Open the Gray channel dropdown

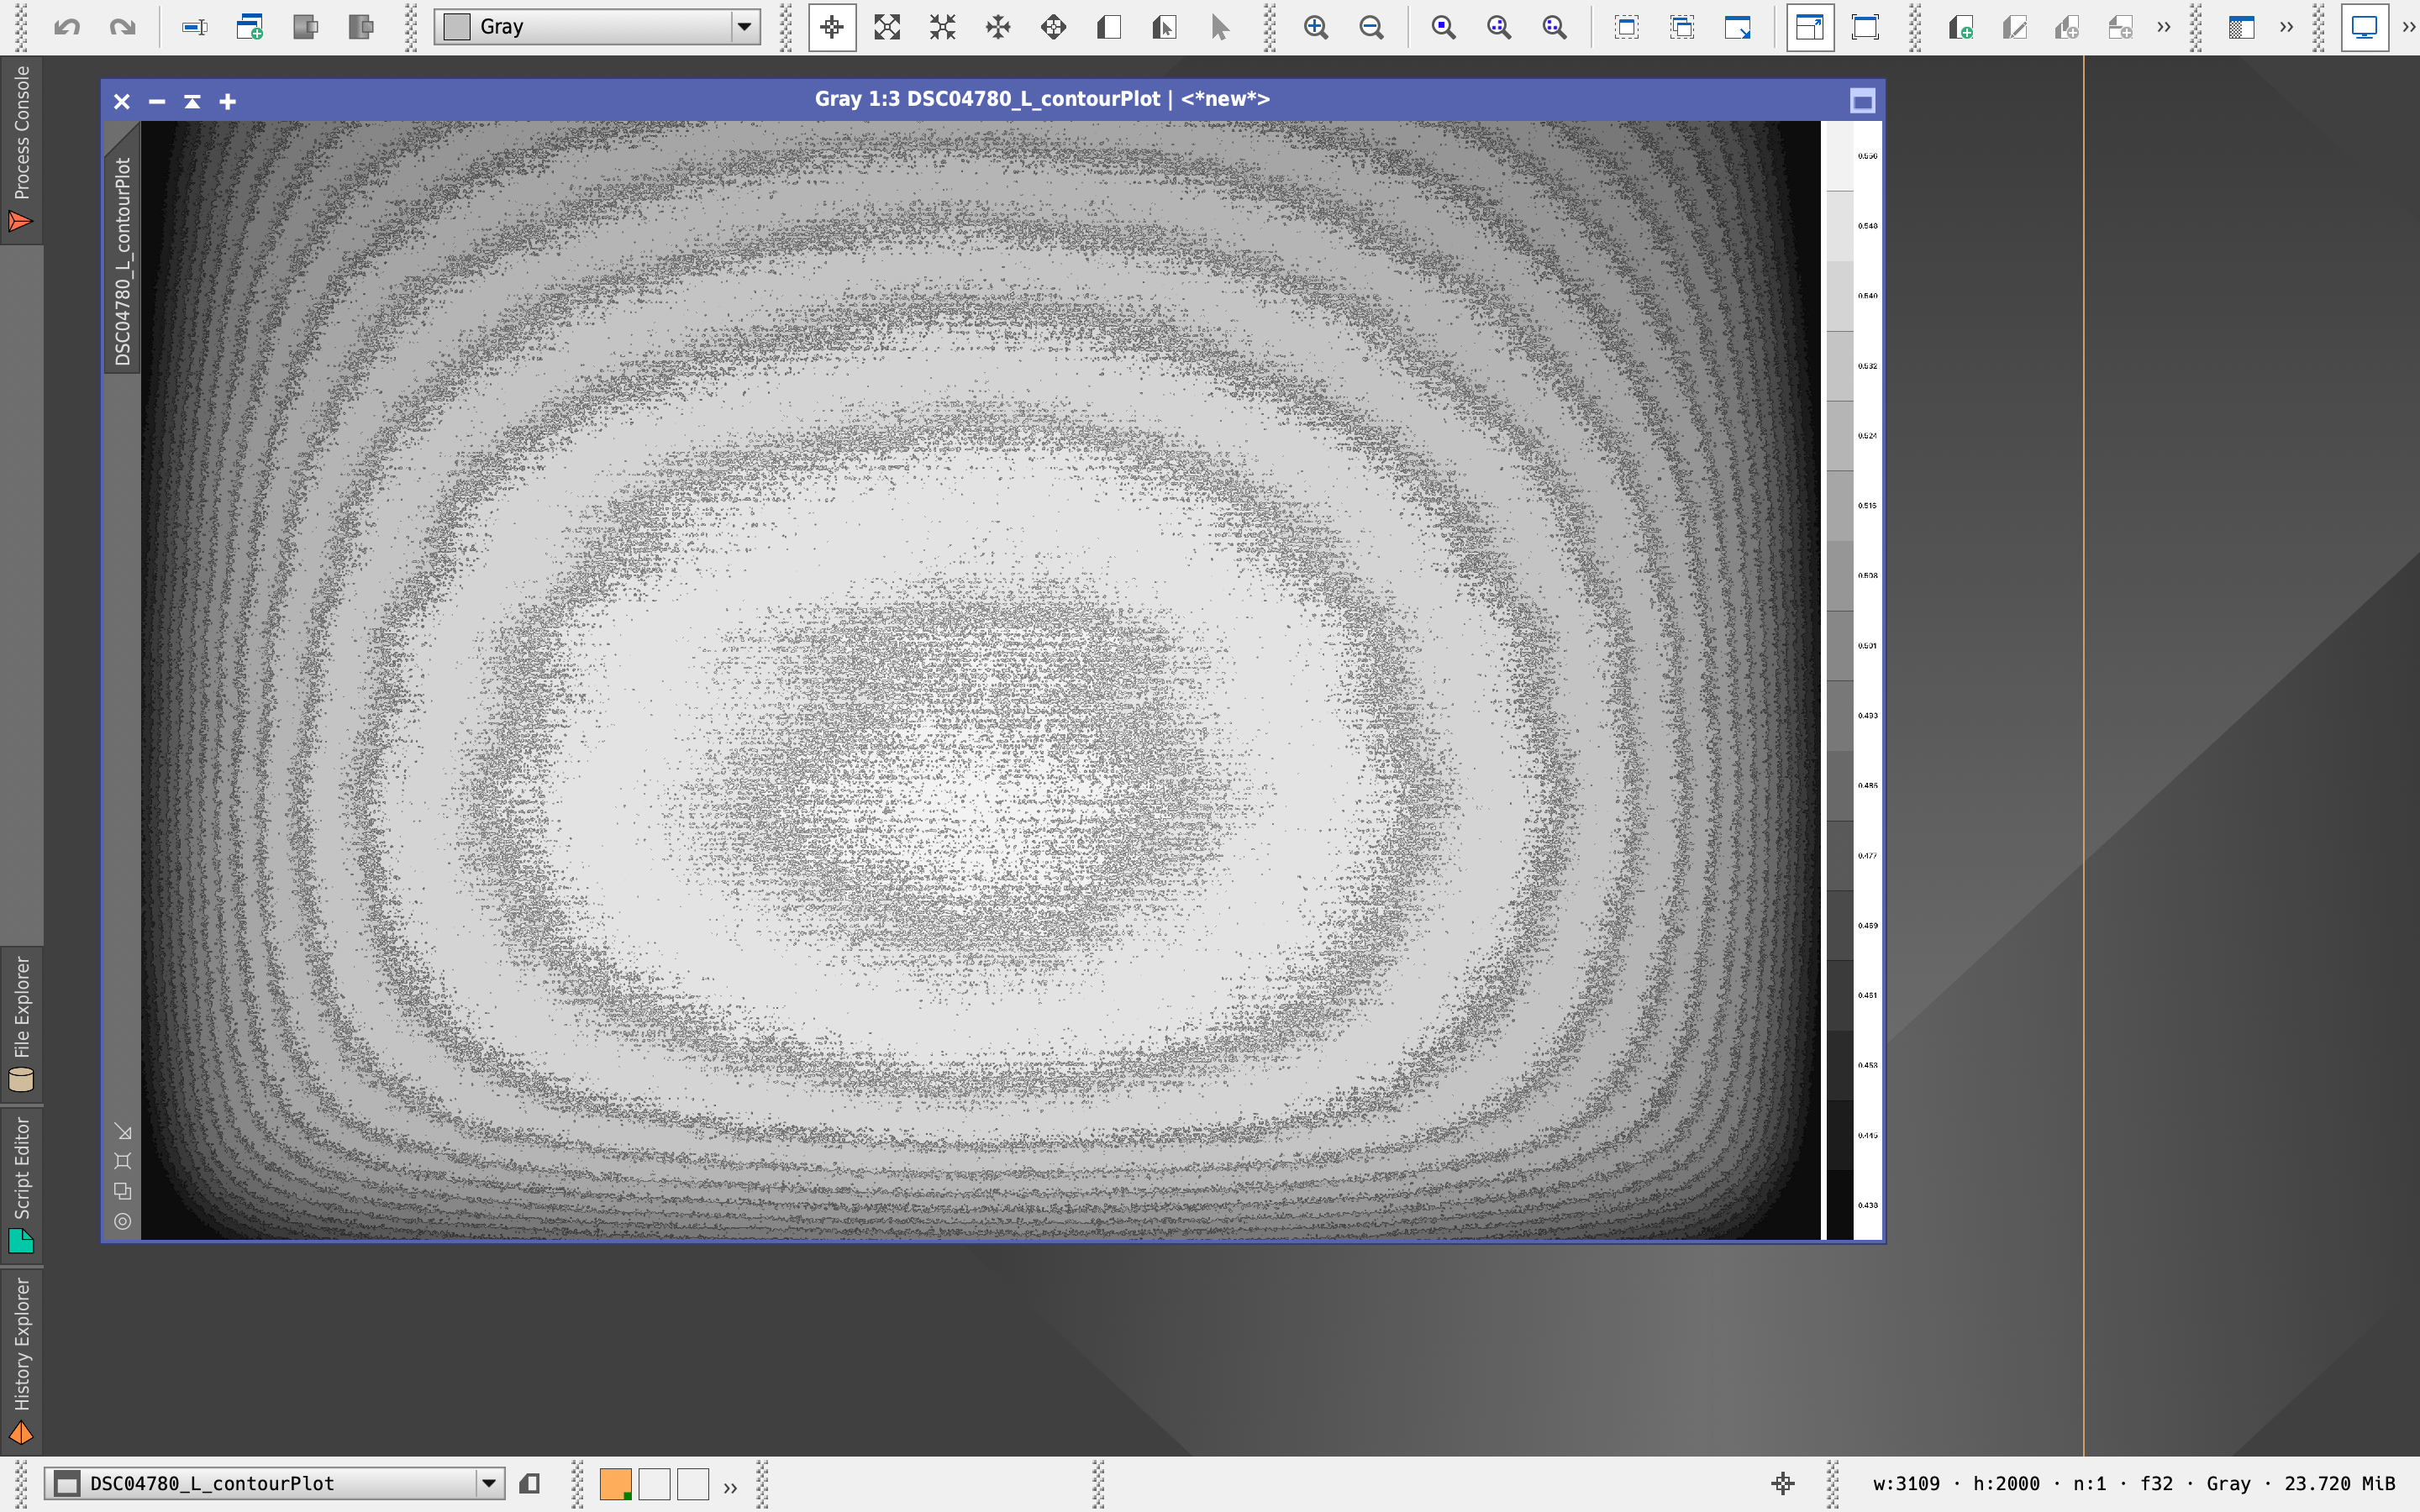point(597,27)
